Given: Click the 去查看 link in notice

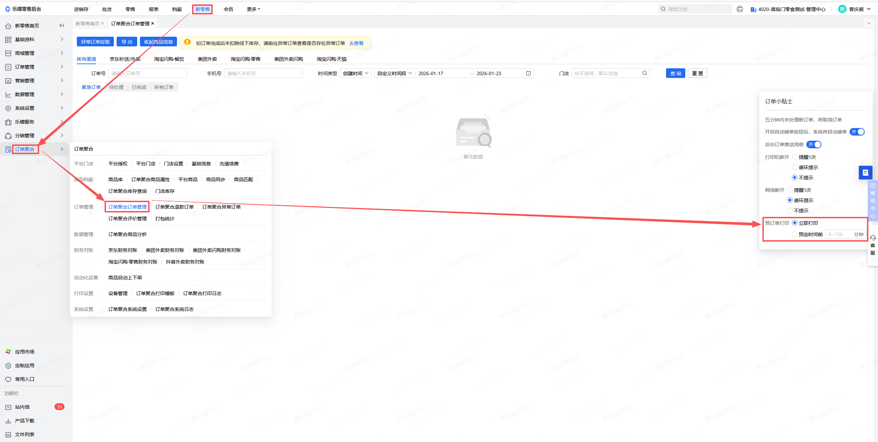Looking at the screenshot, I should [x=356, y=43].
